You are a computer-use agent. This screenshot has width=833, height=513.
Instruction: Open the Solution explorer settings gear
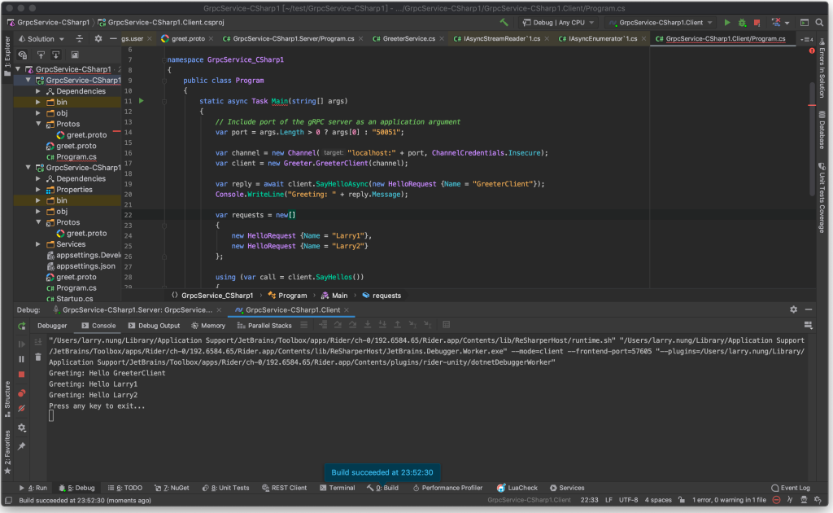[98, 39]
